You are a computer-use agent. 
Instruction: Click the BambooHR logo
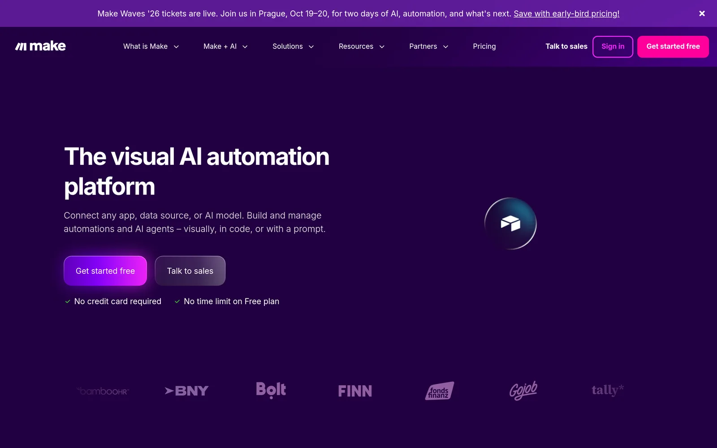[103, 391]
